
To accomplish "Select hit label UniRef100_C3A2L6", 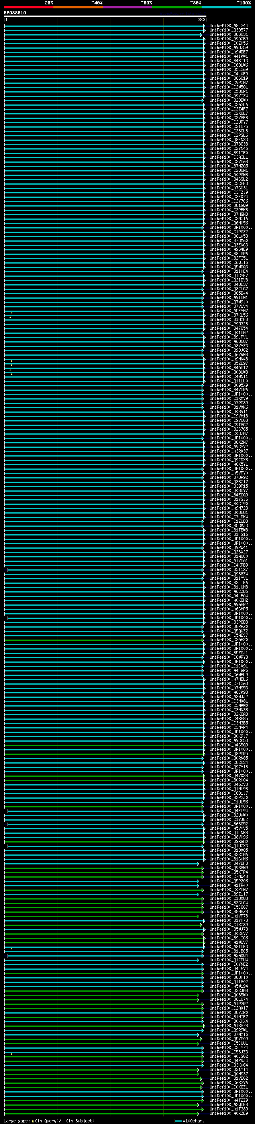I will tap(229, 105).
